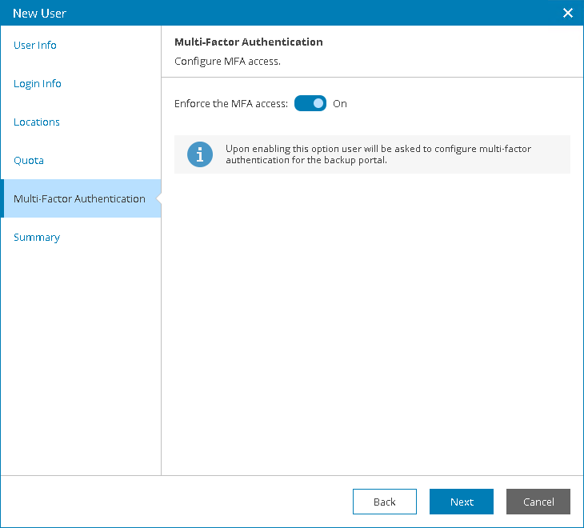The height and width of the screenshot is (528, 584).
Task: Click the On label beside the toggle
Action: pos(340,104)
